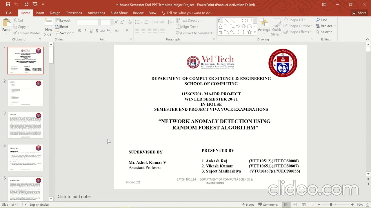Click the Tell me what you want search box

click(x=188, y=13)
